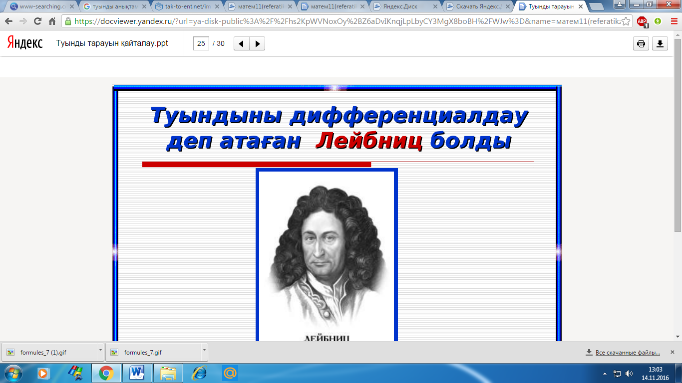This screenshot has width=682, height=383.
Task: Launch the media player from the taskbar
Action: pyautogui.click(x=43, y=373)
